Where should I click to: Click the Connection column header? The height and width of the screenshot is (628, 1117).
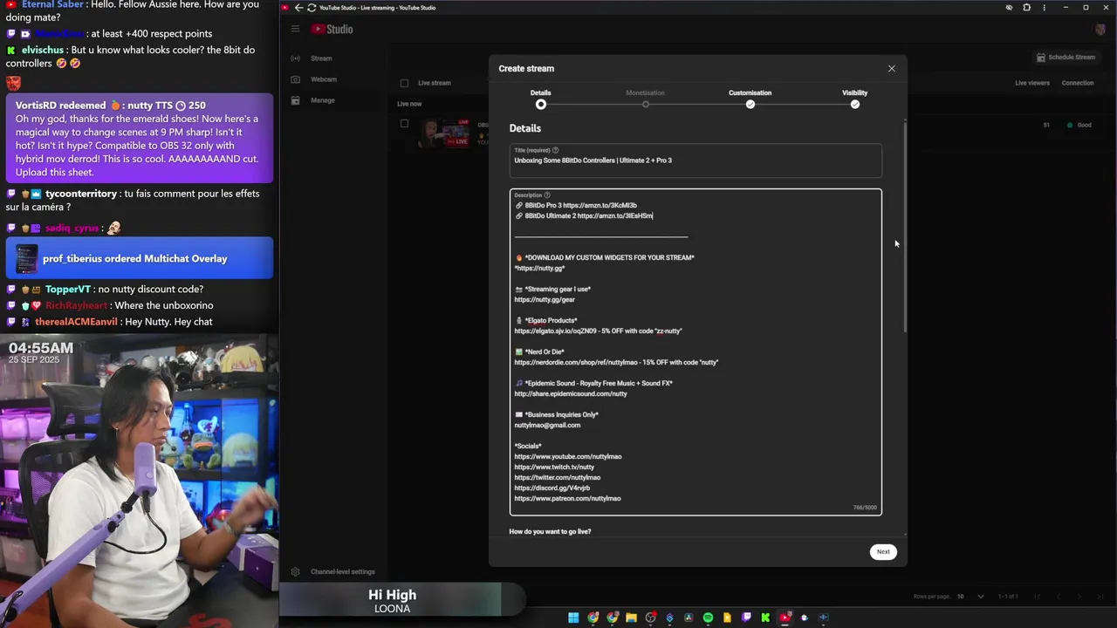(x=1078, y=83)
